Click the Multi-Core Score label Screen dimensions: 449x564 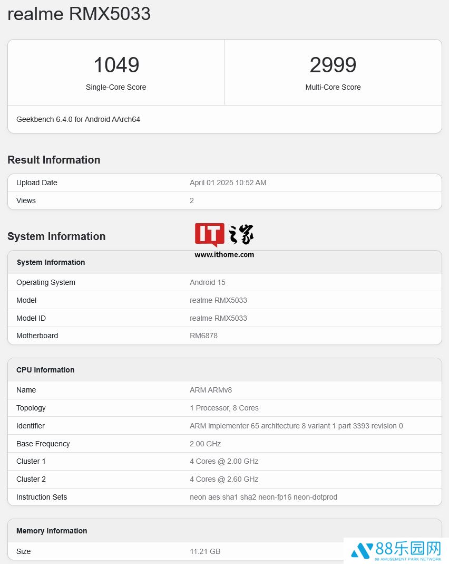point(333,87)
